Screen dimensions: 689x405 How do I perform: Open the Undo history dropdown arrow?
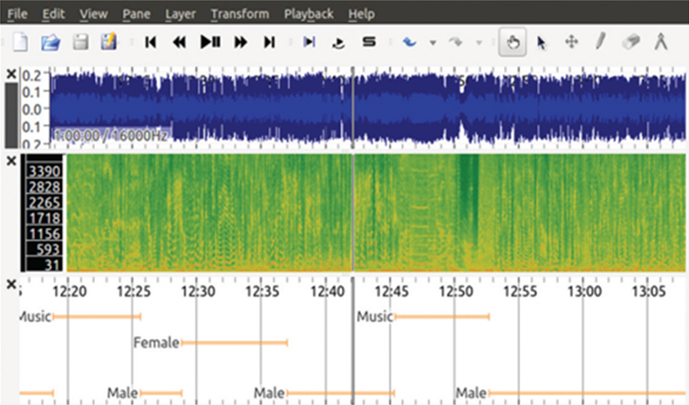click(433, 43)
